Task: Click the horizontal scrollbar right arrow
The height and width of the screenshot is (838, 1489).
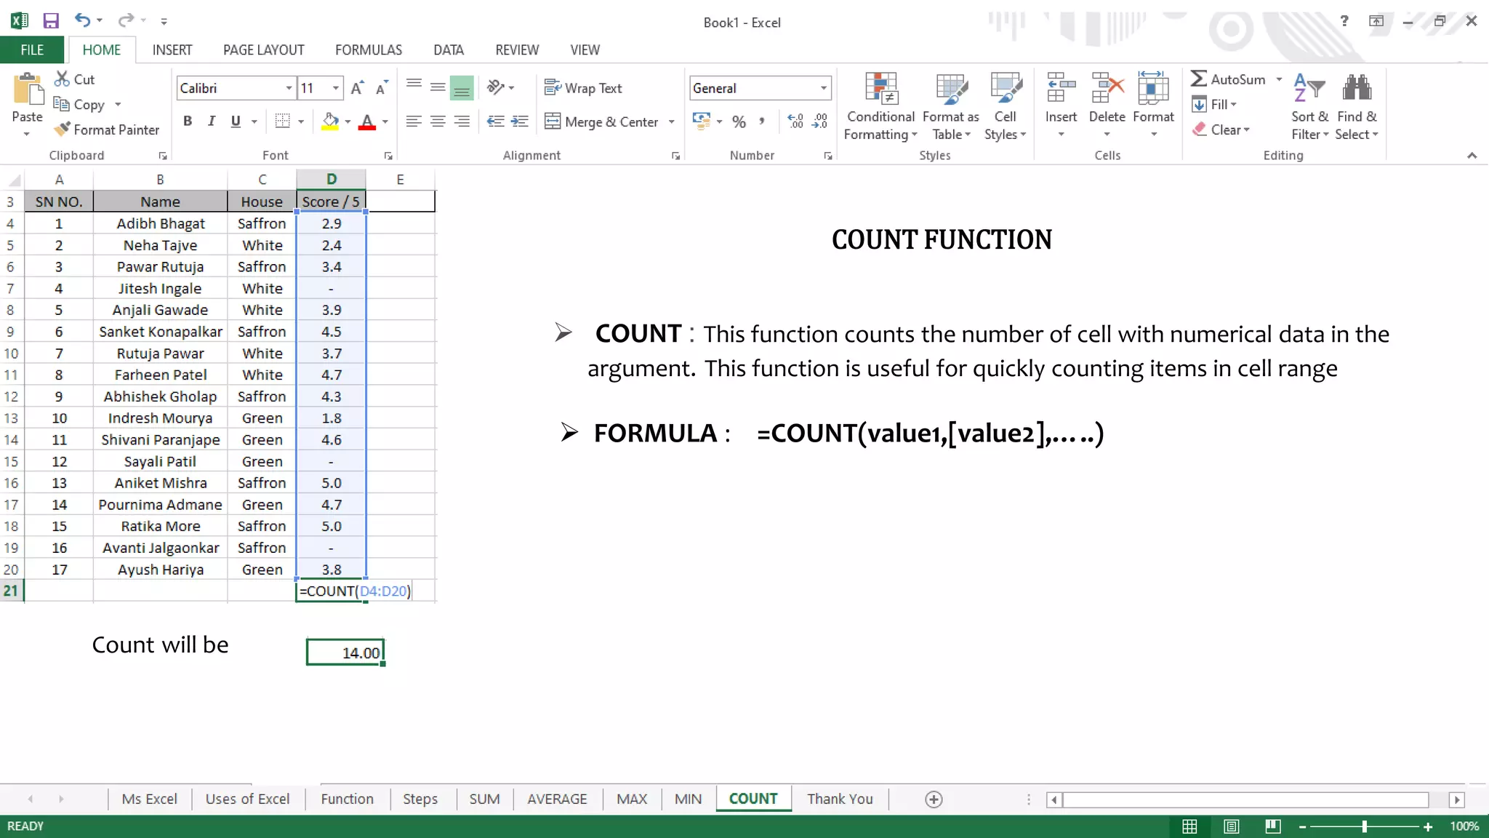Action: (x=1456, y=800)
